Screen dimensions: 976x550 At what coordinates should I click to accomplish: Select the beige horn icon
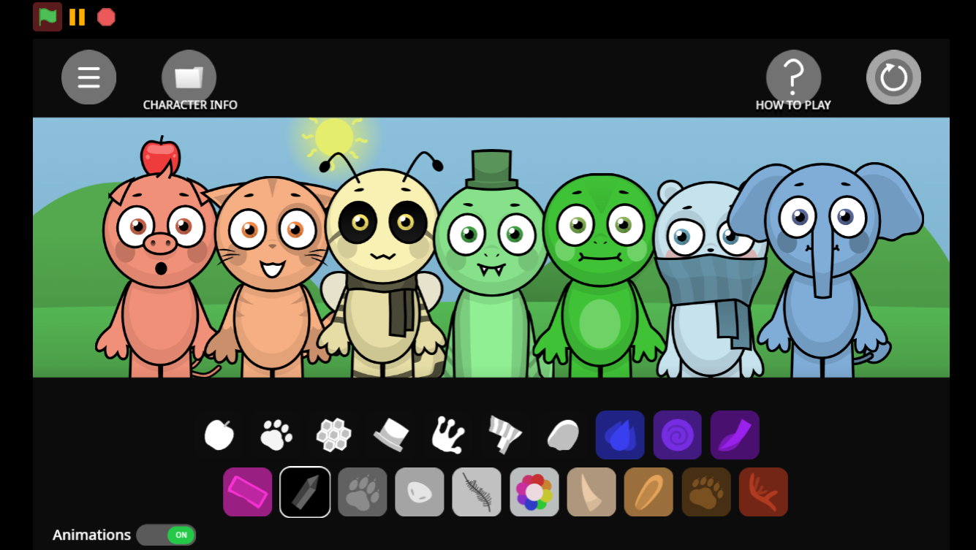(x=591, y=492)
